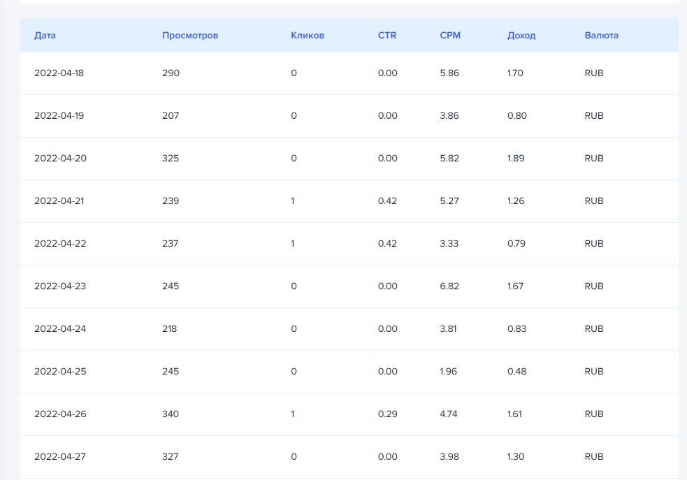The height and width of the screenshot is (480, 687).
Task: Click the 2022-04-21 date cell
Action: [x=59, y=201]
